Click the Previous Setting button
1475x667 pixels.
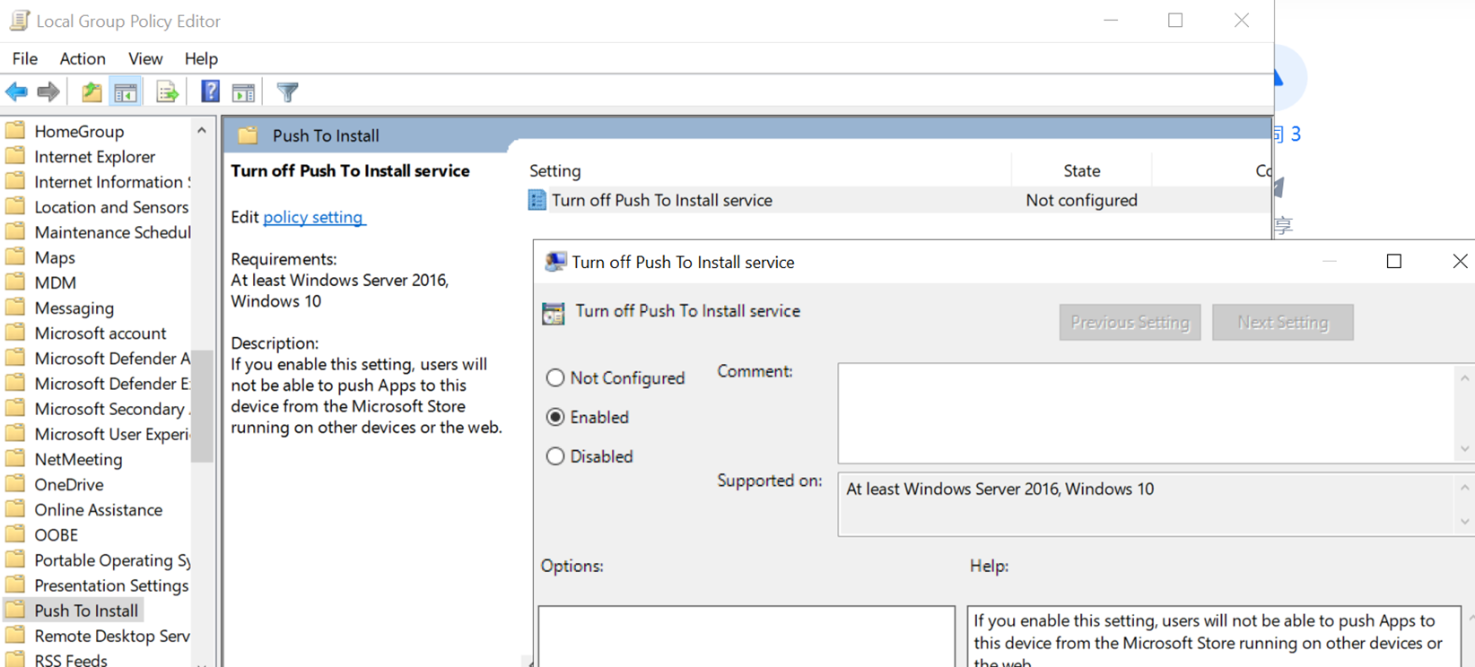[x=1130, y=322]
